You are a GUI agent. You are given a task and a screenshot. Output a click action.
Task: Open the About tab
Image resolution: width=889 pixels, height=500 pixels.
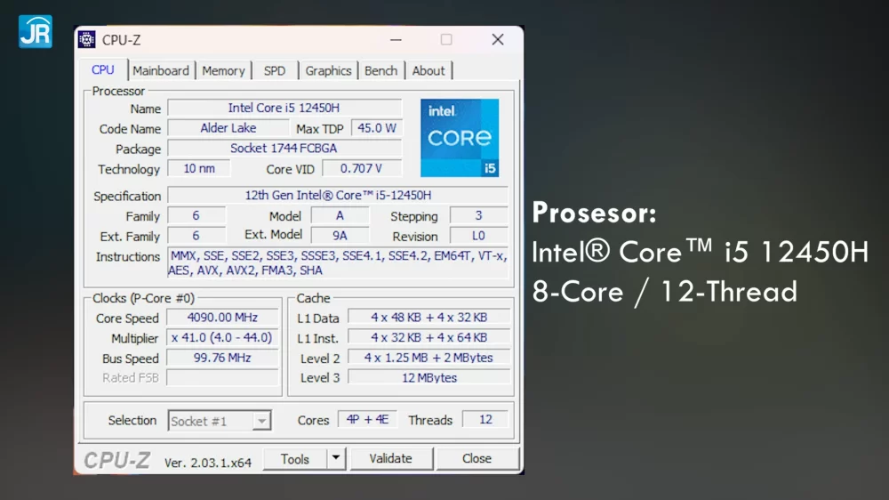tap(428, 71)
